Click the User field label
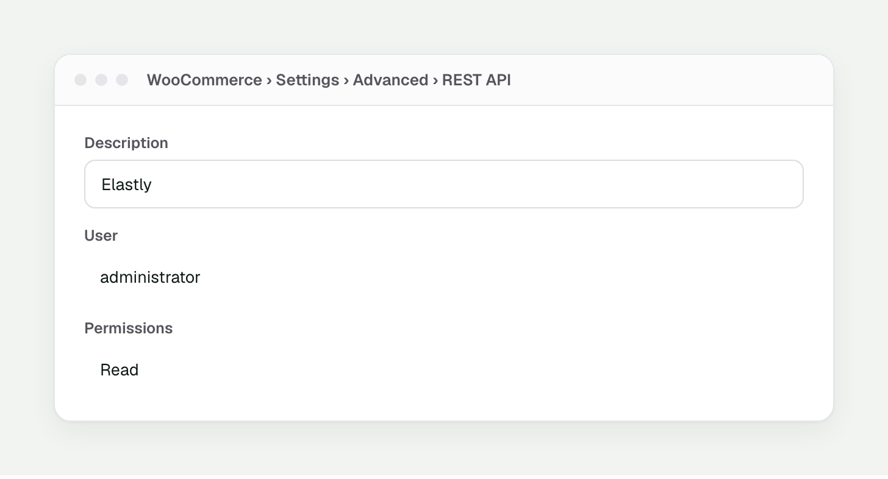Viewport: 888px width, 479px height. (101, 235)
